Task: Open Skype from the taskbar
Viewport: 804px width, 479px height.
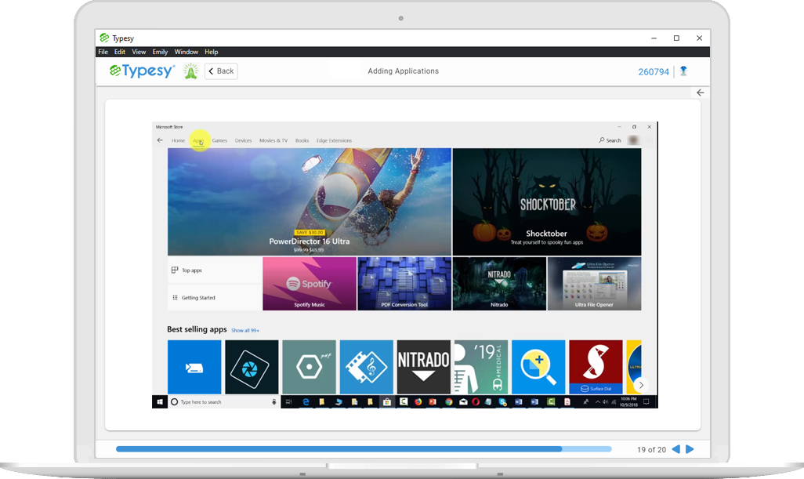Action: pyautogui.click(x=502, y=402)
